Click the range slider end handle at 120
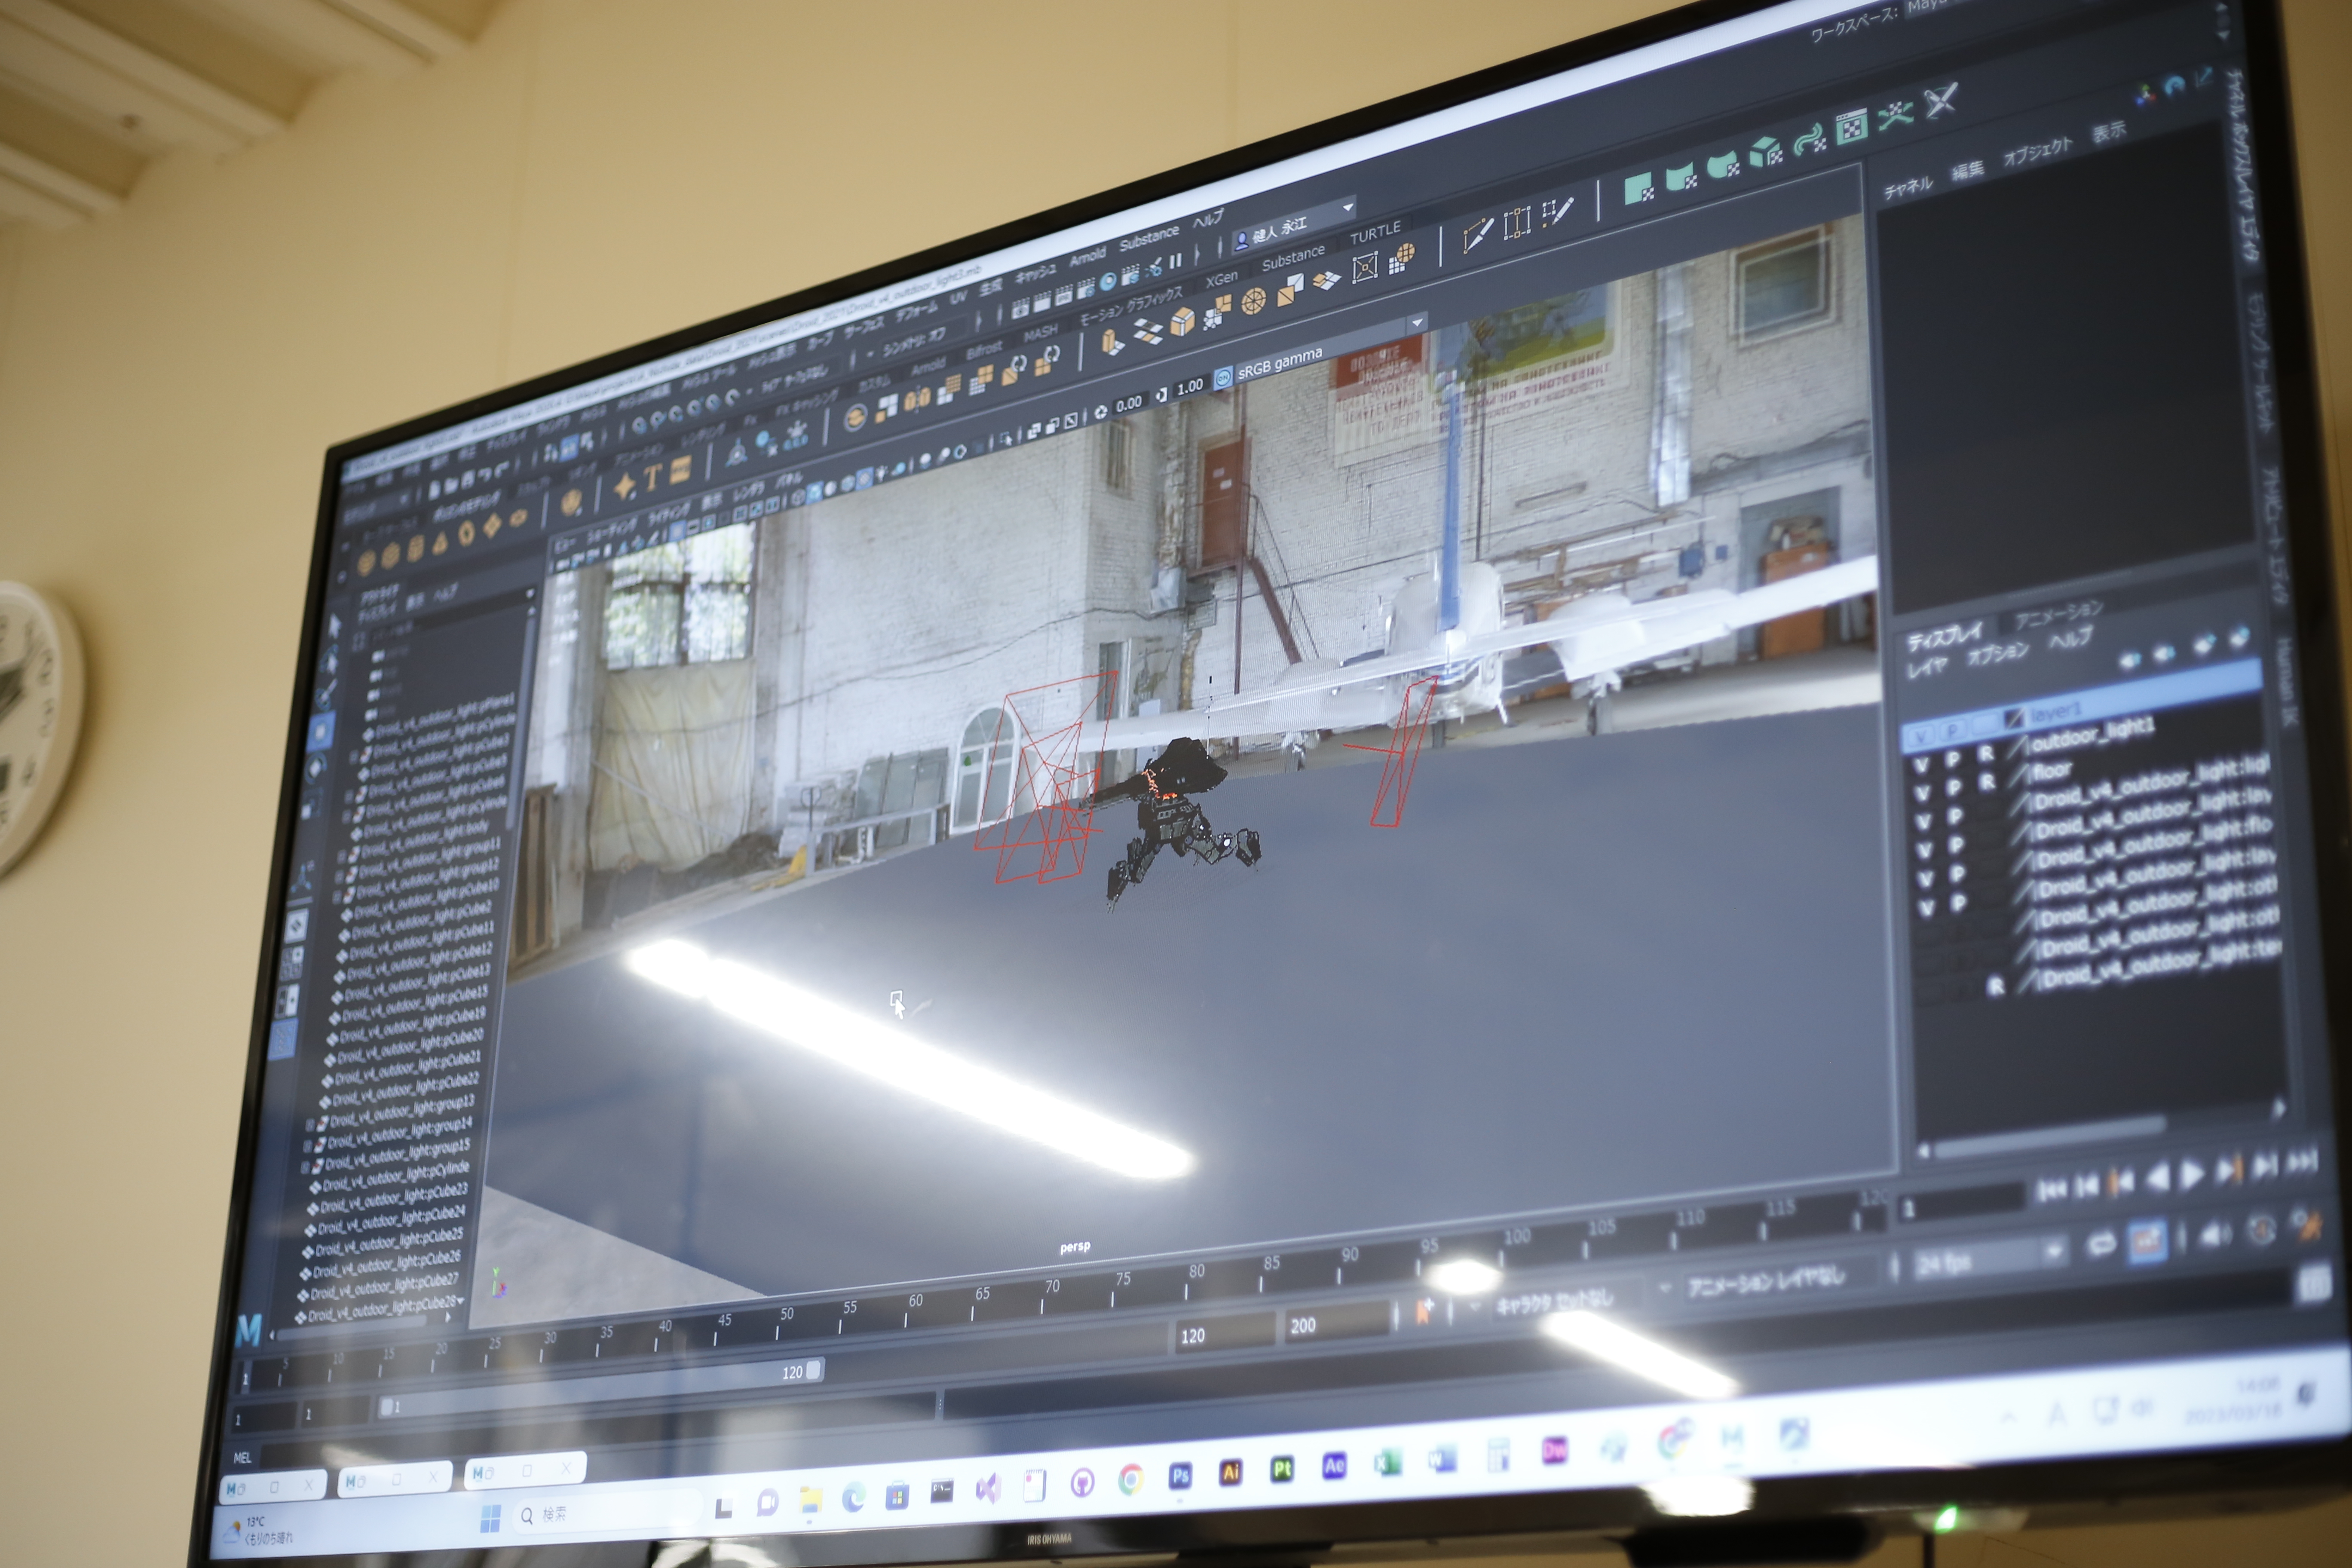 click(x=813, y=1369)
